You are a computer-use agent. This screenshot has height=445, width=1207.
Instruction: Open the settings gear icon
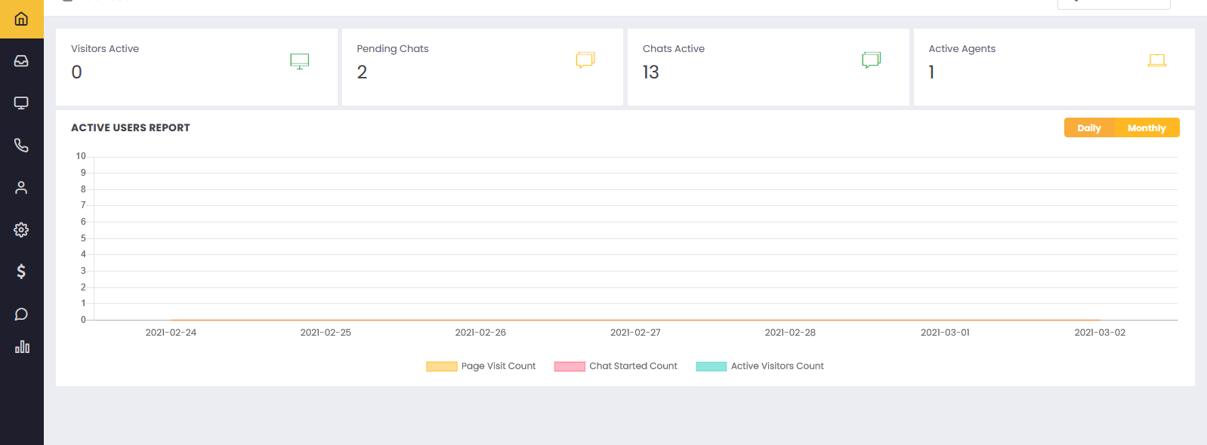pos(21,230)
